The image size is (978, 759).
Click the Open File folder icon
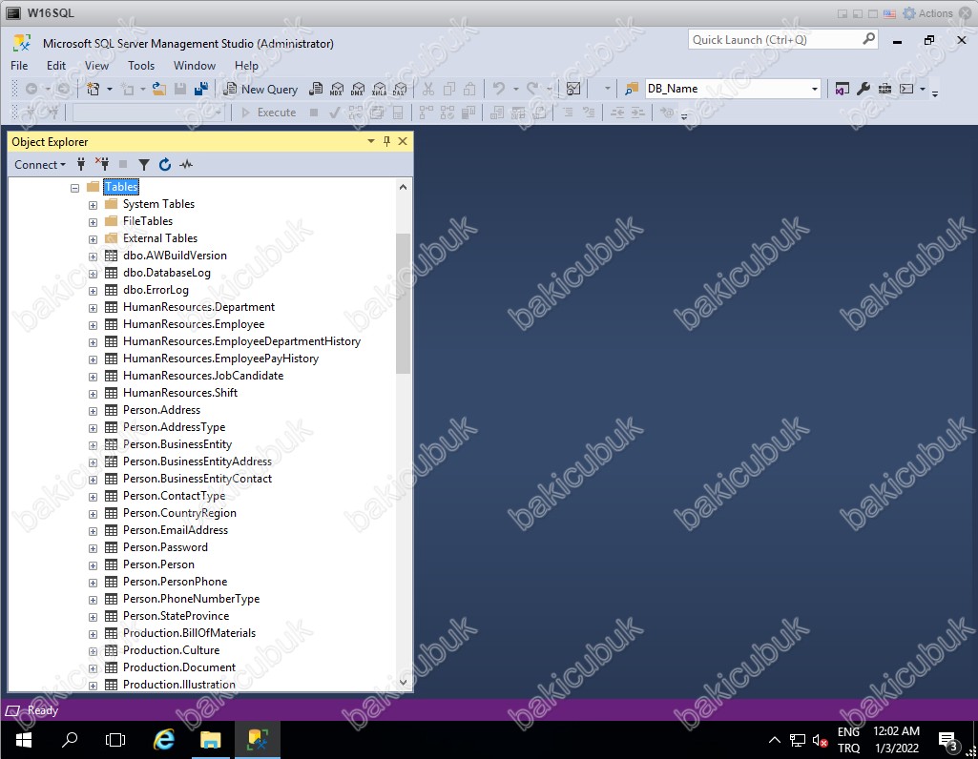click(x=159, y=89)
